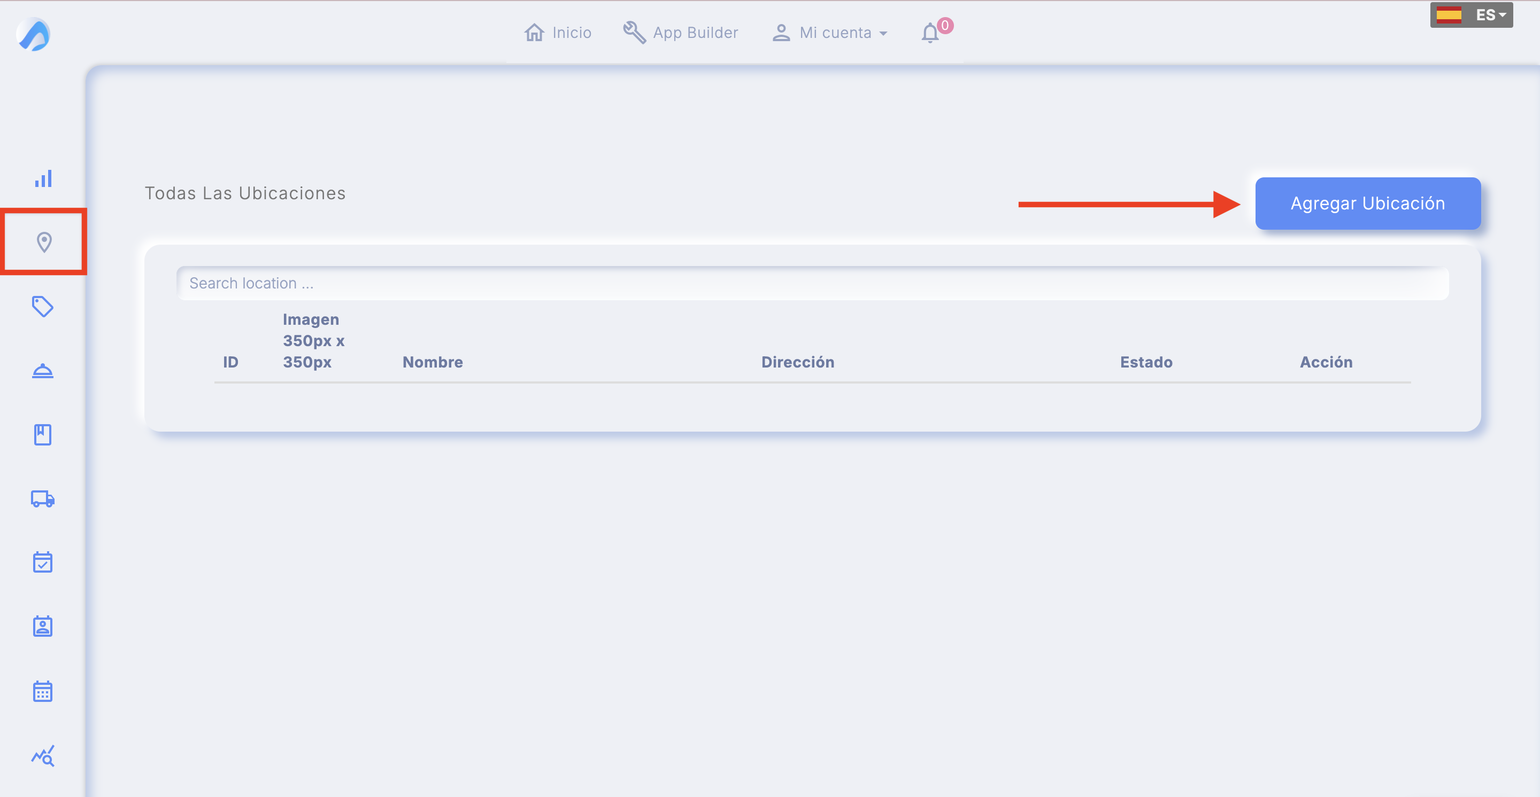Click the user icon beside Mi cuenta
The height and width of the screenshot is (797, 1540).
(x=781, y=32)
